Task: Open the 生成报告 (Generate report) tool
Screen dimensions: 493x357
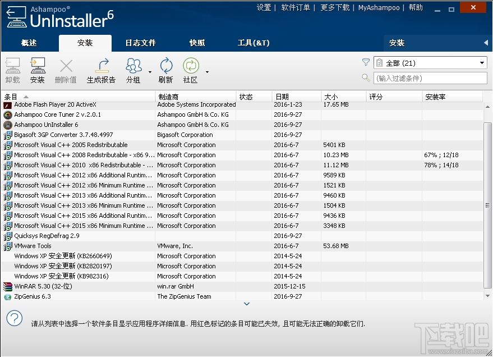Action: pos(101,67)
